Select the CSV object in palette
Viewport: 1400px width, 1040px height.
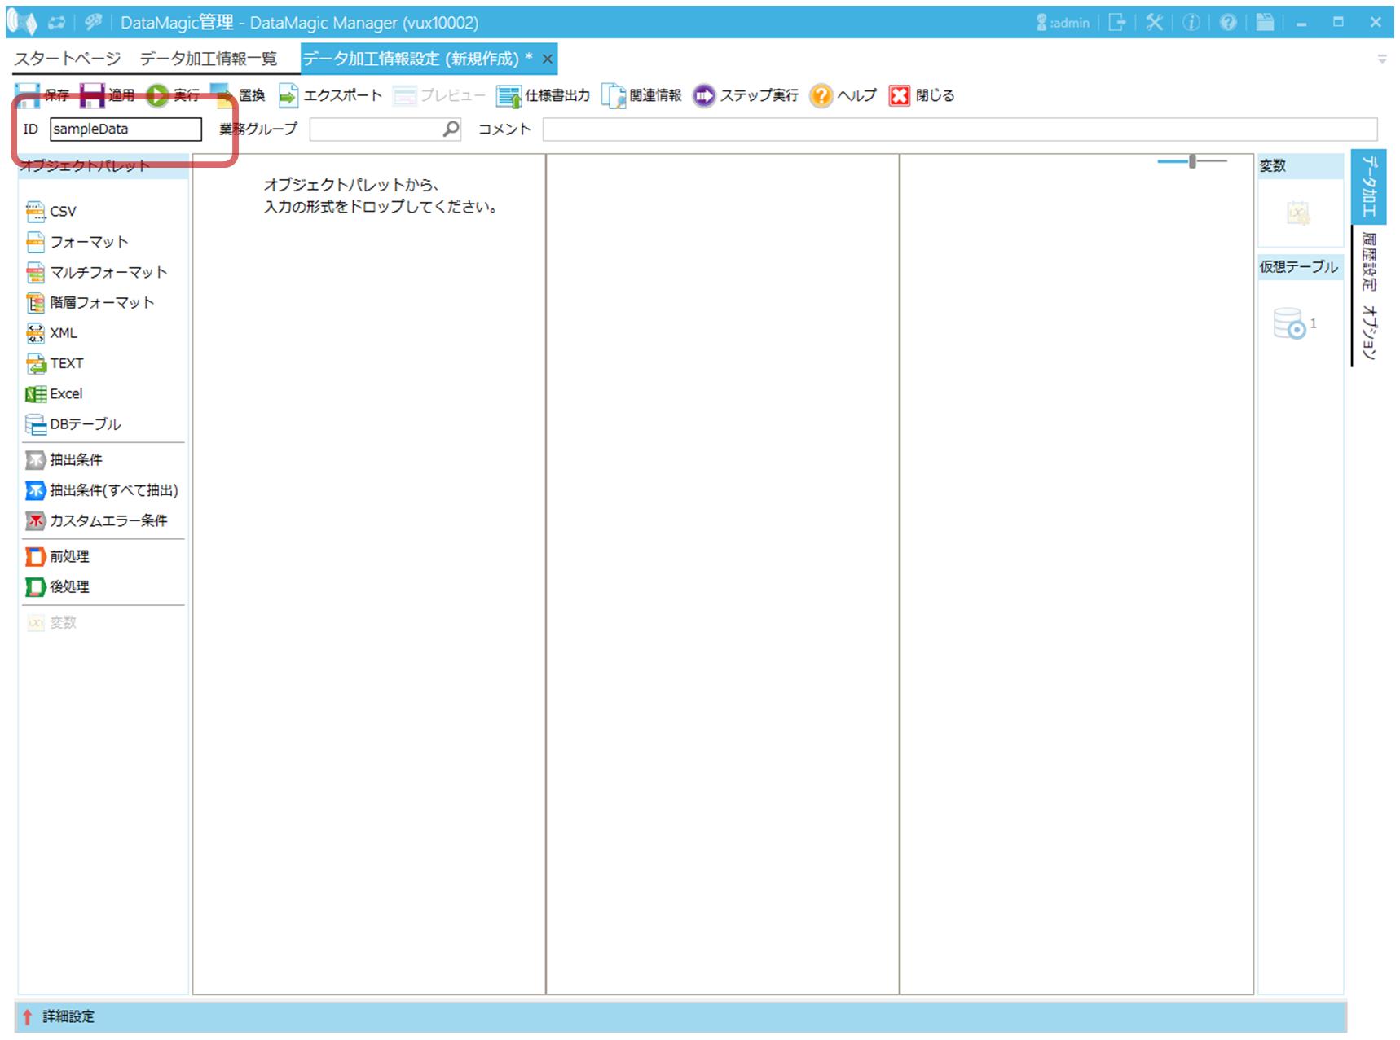51,212
